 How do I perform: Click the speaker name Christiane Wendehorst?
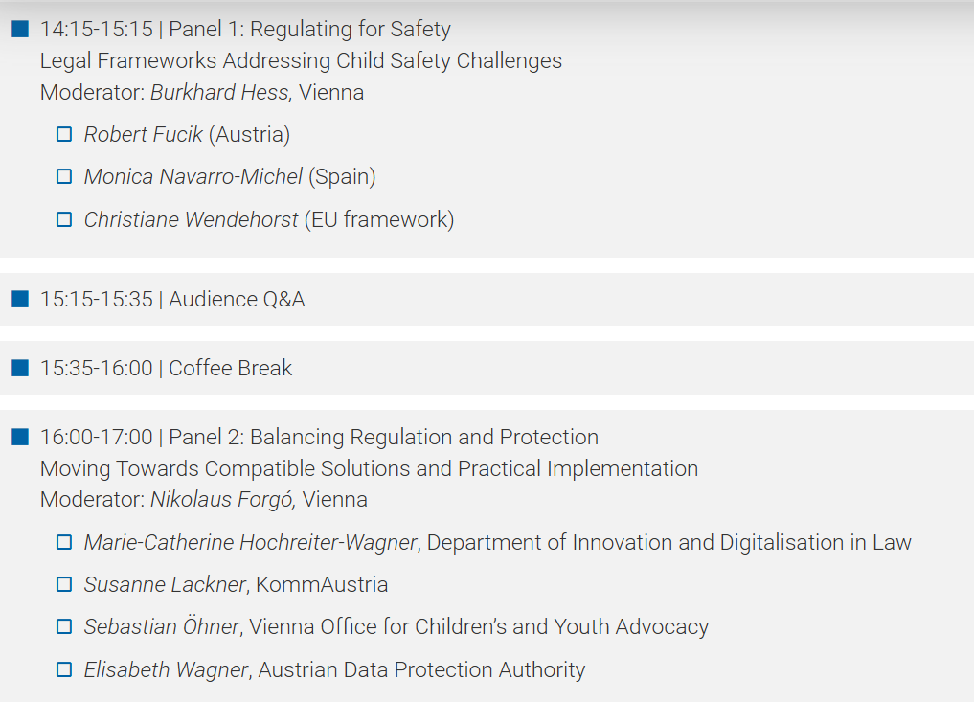(192, 219)
